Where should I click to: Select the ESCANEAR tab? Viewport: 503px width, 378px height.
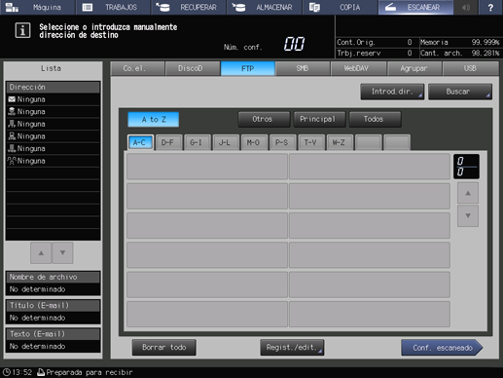click(x=415, y=7)
